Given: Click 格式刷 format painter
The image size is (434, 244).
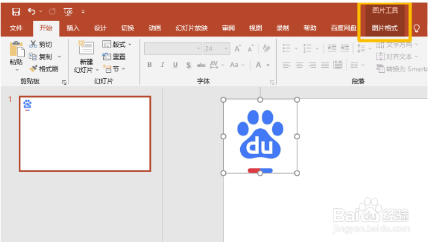Looking at the screenshot, I should [x=44, y=69].
